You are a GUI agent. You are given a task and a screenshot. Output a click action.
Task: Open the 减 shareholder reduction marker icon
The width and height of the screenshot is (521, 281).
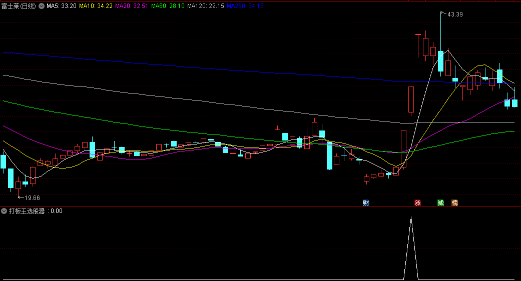pos(440,202)
